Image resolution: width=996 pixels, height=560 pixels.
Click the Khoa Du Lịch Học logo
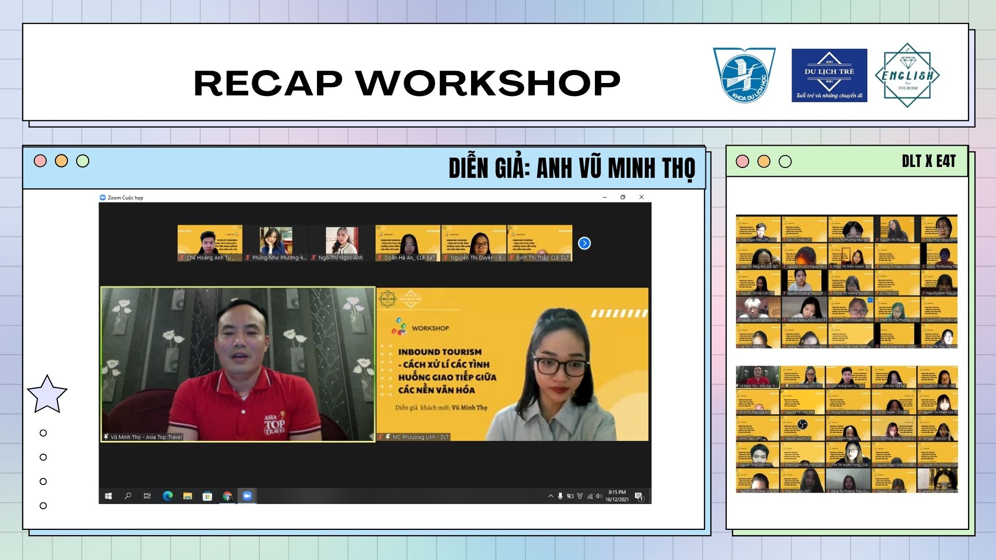coord(744,75)
